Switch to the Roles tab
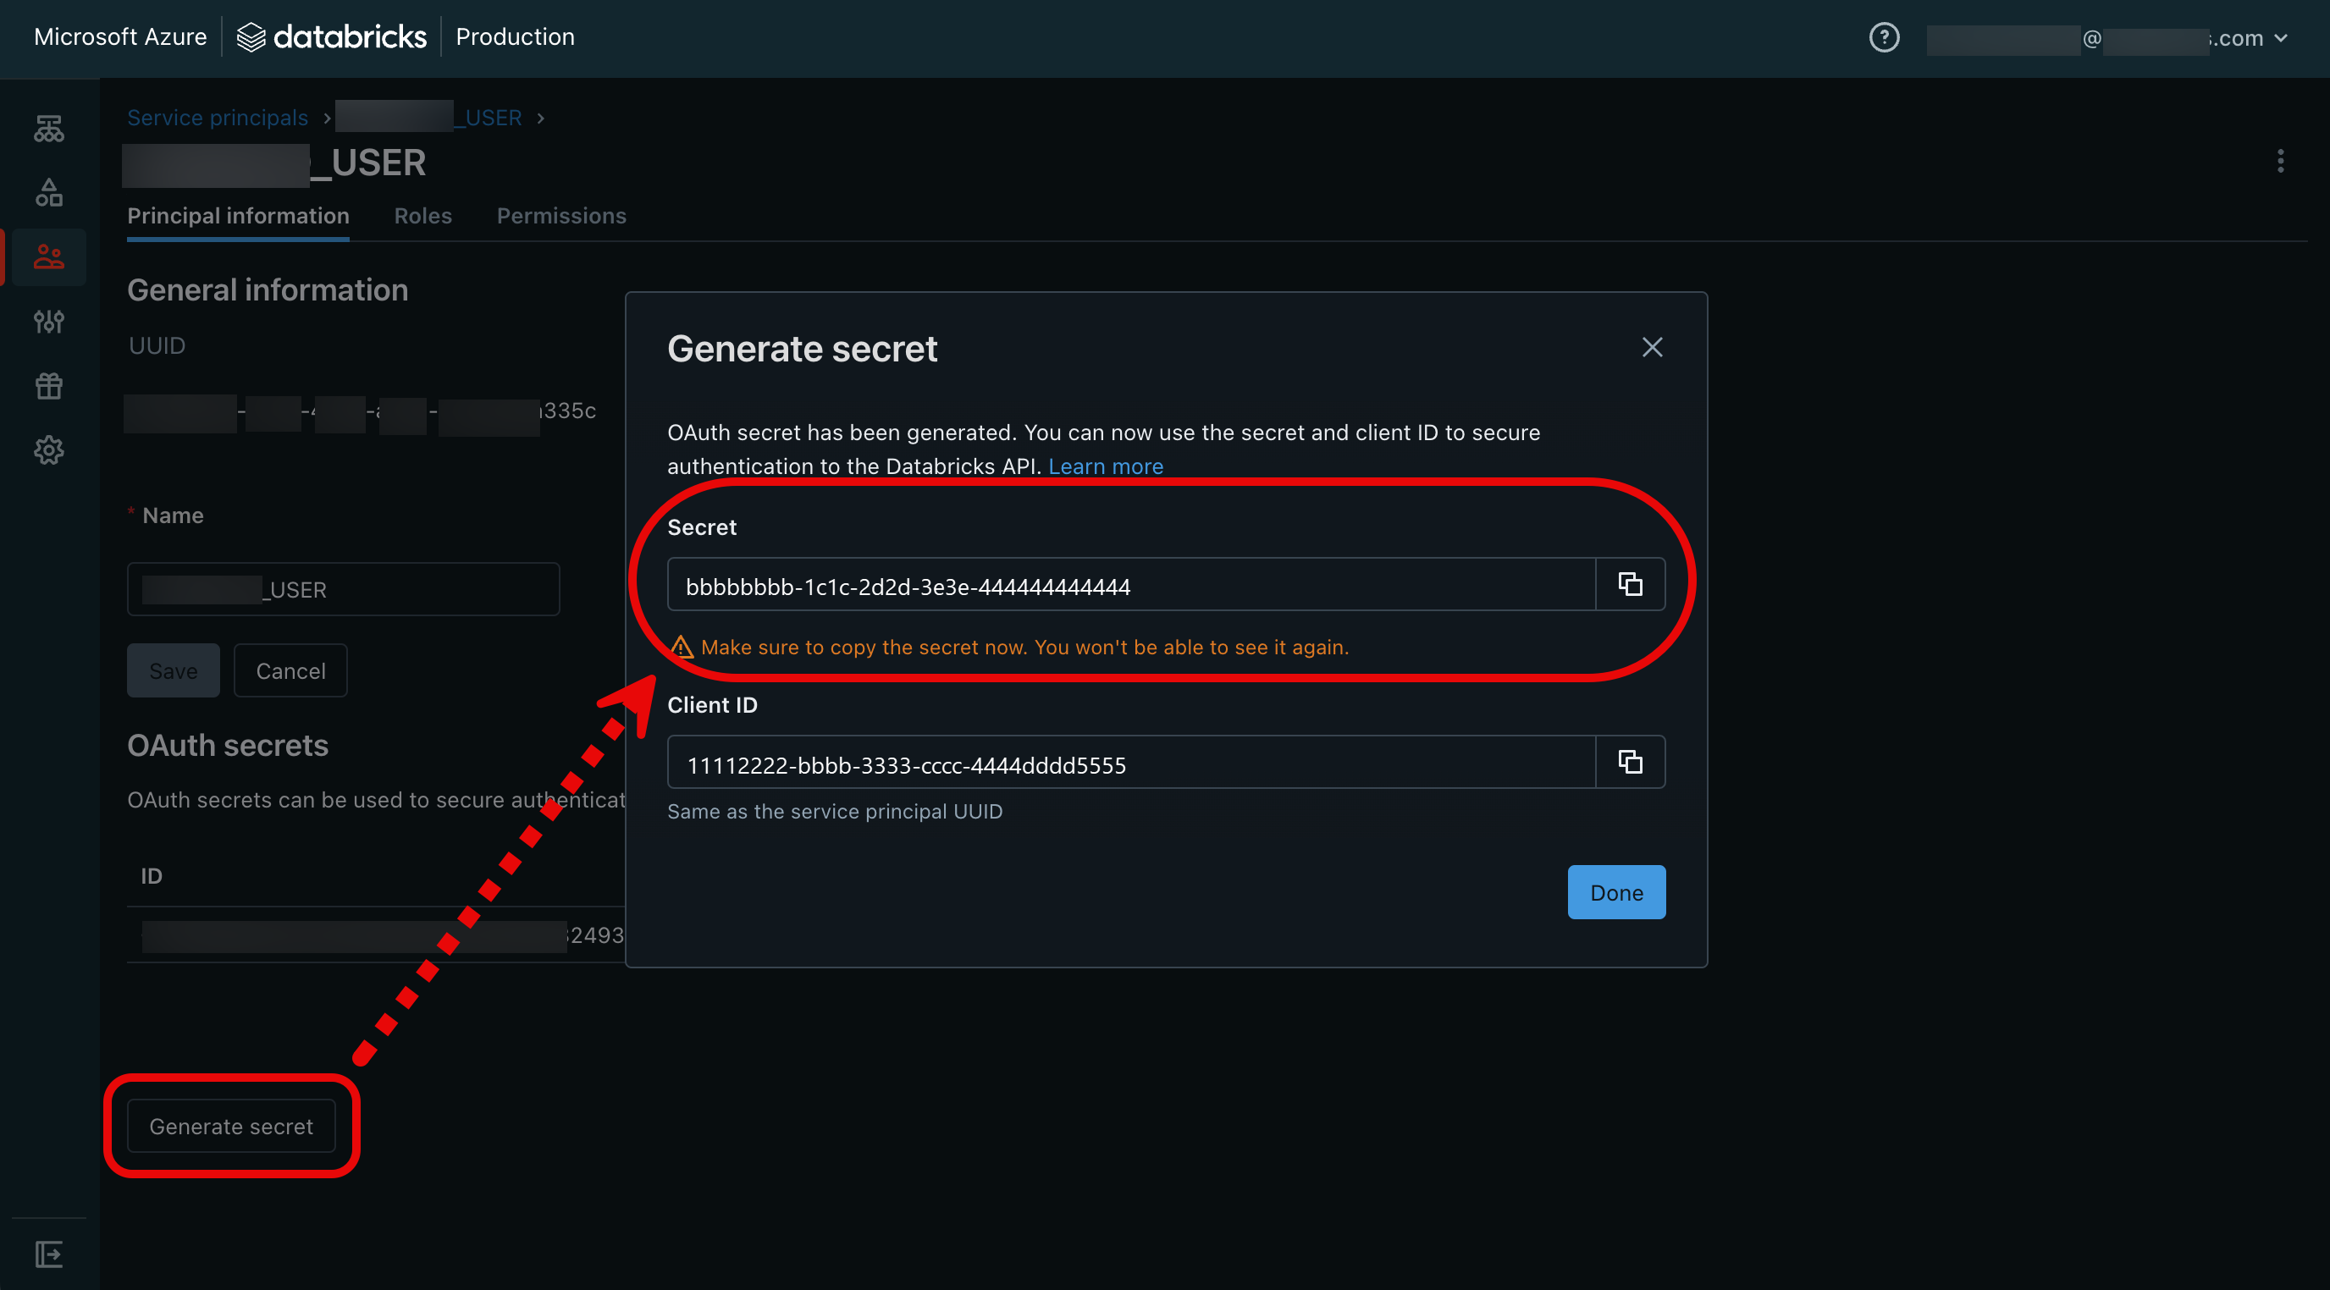 (x=422, y=214)
